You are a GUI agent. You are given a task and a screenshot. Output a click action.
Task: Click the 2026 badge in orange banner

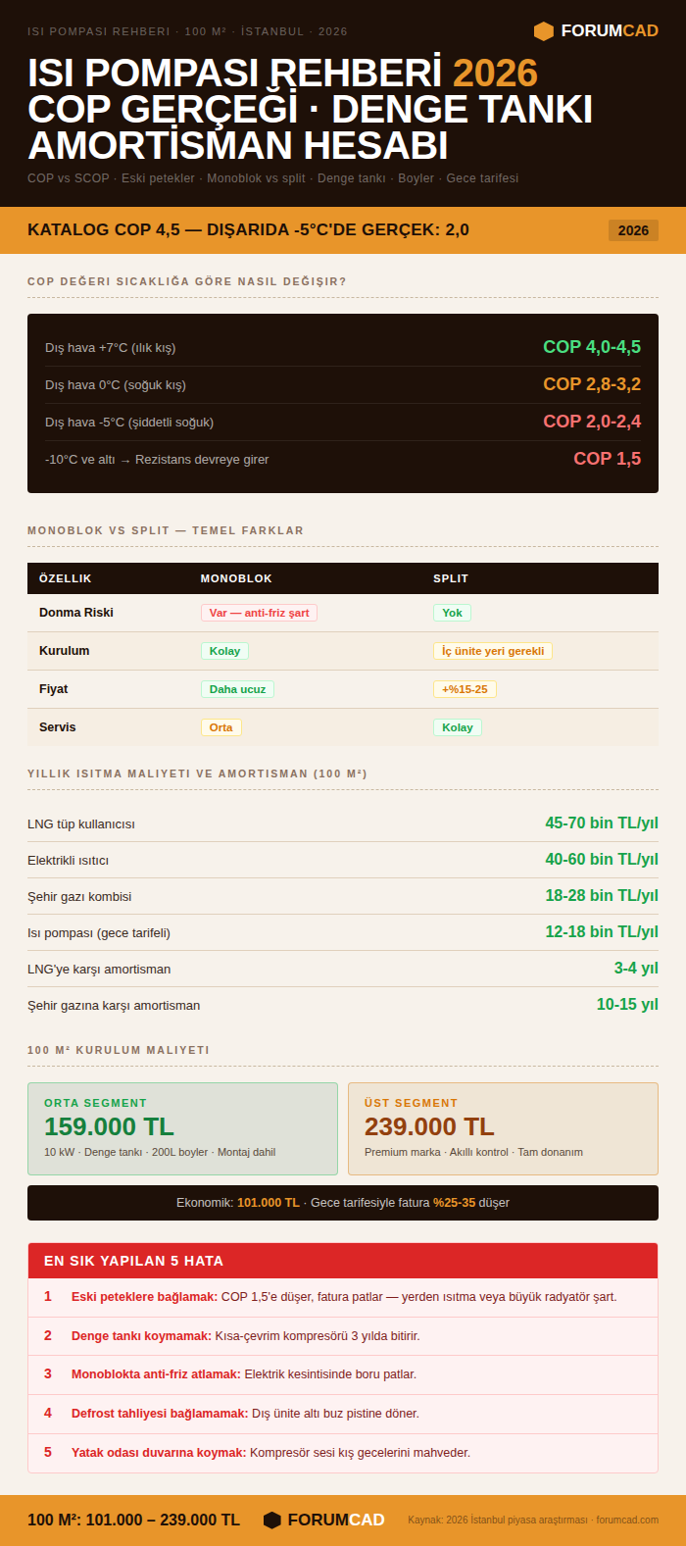[x=633, y=230]
